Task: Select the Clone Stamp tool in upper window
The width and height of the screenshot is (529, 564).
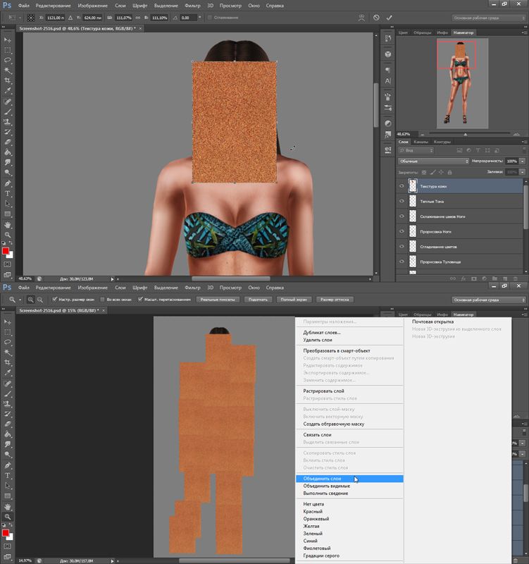Action: click(x=7, y=121)
